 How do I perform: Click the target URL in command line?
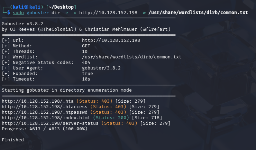(108, 12)
